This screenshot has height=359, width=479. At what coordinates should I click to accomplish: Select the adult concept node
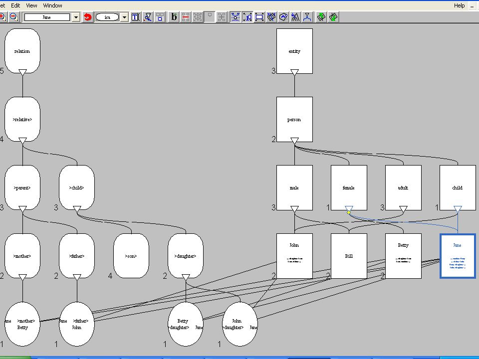(403, 188)
